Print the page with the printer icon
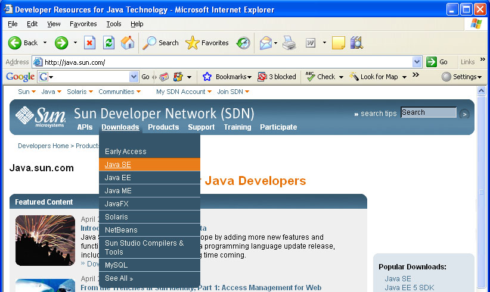This screenshot has width=490, height=292. click(x=289, y=43)
